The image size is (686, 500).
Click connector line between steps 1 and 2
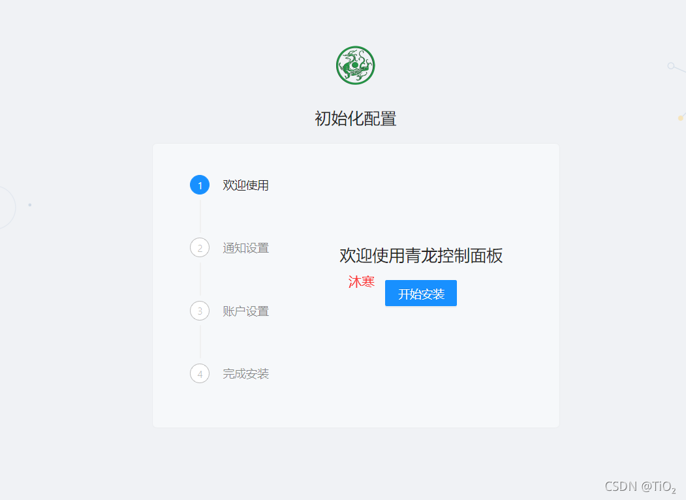click(x=200, y=217)
